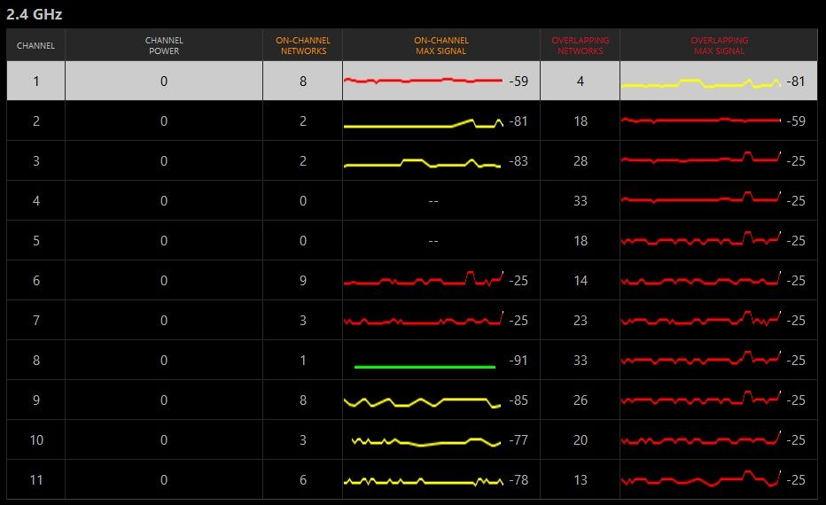This screenshot has width=826, height=505.
Task: Click channel 2's red overlapping signal graph
Action: tap(700, 120)
